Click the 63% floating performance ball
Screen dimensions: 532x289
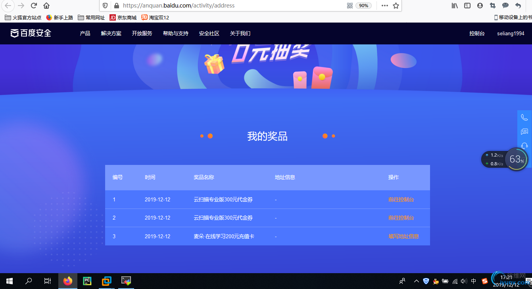click(x=516, y=159)
